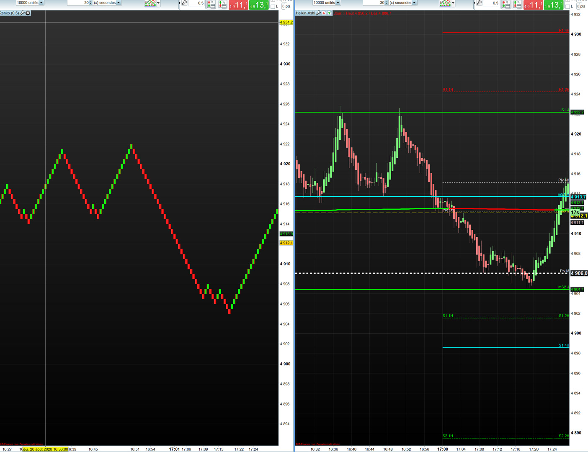Screen dimensions: 588x452
Task: Click yellow 4 934,2 price tag on Renko axis
Action: click(x=286, y=22)
